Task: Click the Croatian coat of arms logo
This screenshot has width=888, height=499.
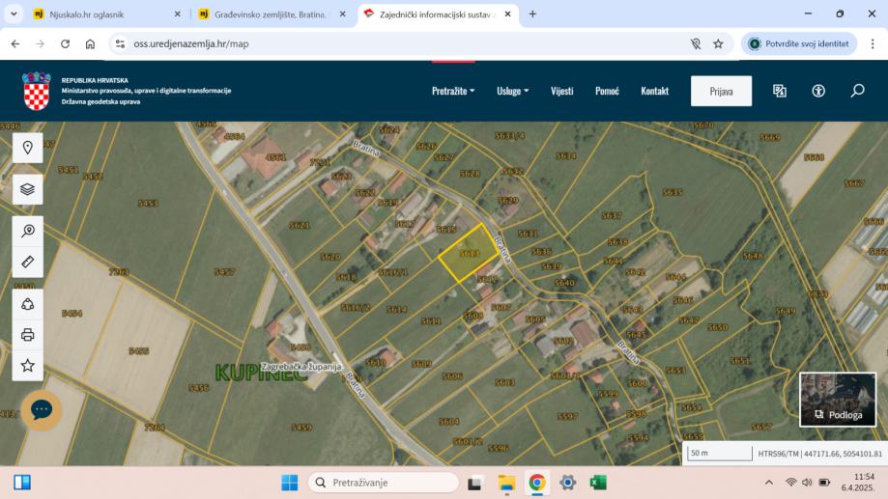Action: tap(37, 91)
